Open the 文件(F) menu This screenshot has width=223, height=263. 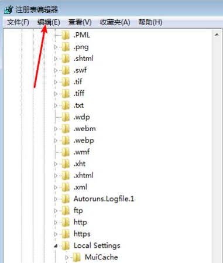18,22
